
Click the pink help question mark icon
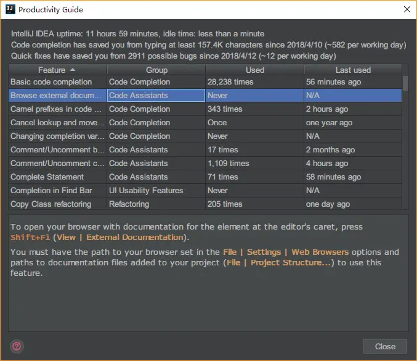pyautogui.click(x=17, y=346)
